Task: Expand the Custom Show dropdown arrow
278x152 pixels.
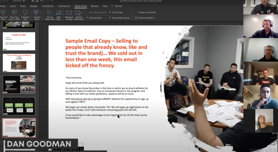Action: [x=40, y=13]
